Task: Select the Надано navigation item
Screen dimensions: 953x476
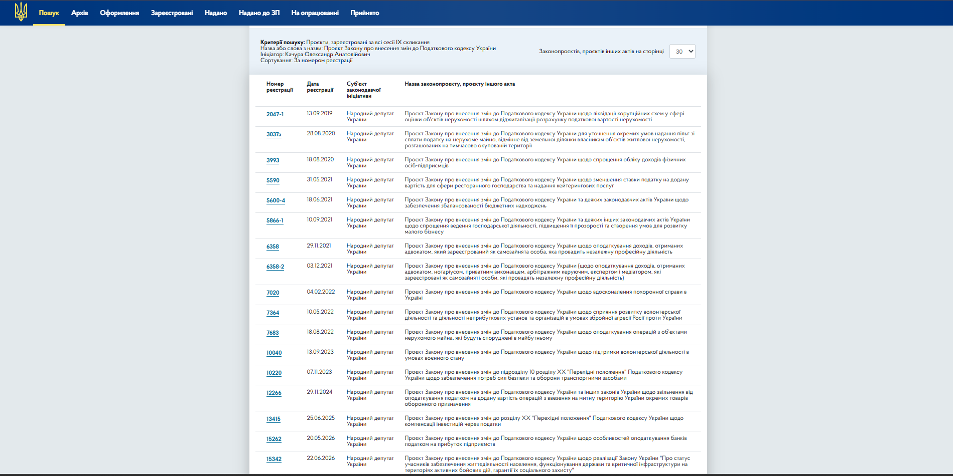Action: (216, 13)
